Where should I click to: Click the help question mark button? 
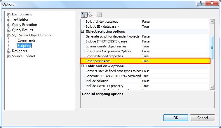[201, 3]
